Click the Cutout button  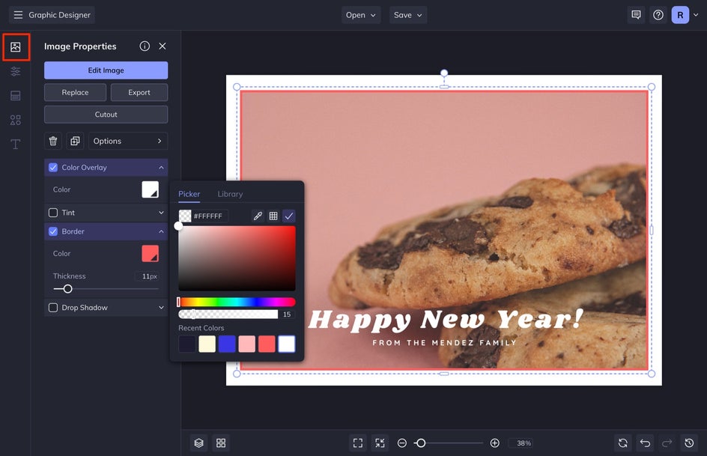click(x=106, y=115)
